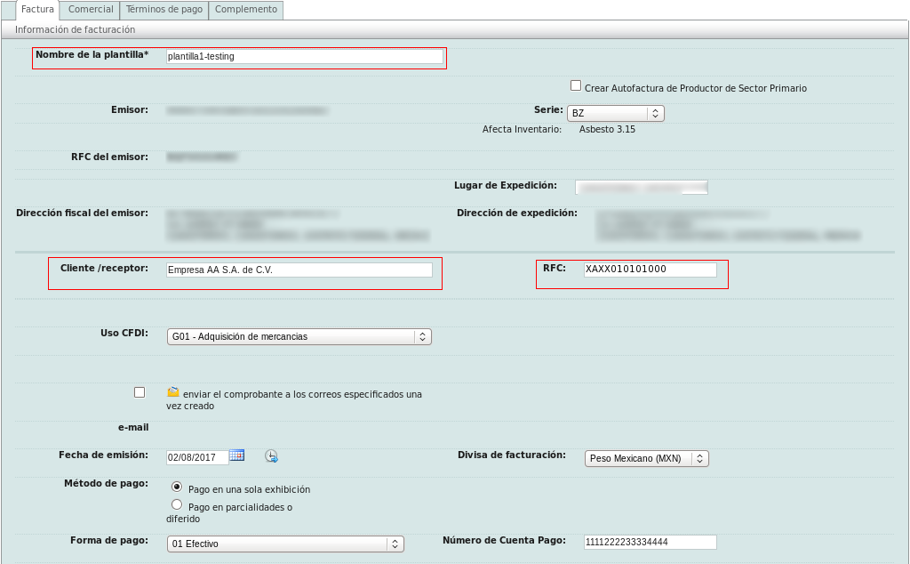The height and width of the screenshot is (564, 910).
Task: Choose Pago en parcialidades o diferido
Action: 177,504
